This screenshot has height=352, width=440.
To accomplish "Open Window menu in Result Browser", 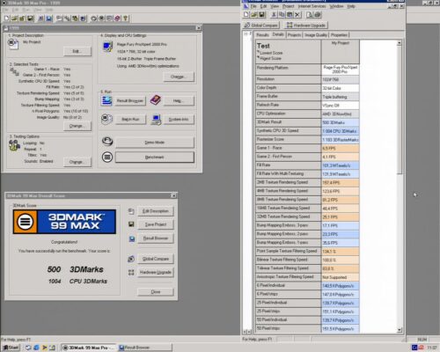I will [336, 6].
